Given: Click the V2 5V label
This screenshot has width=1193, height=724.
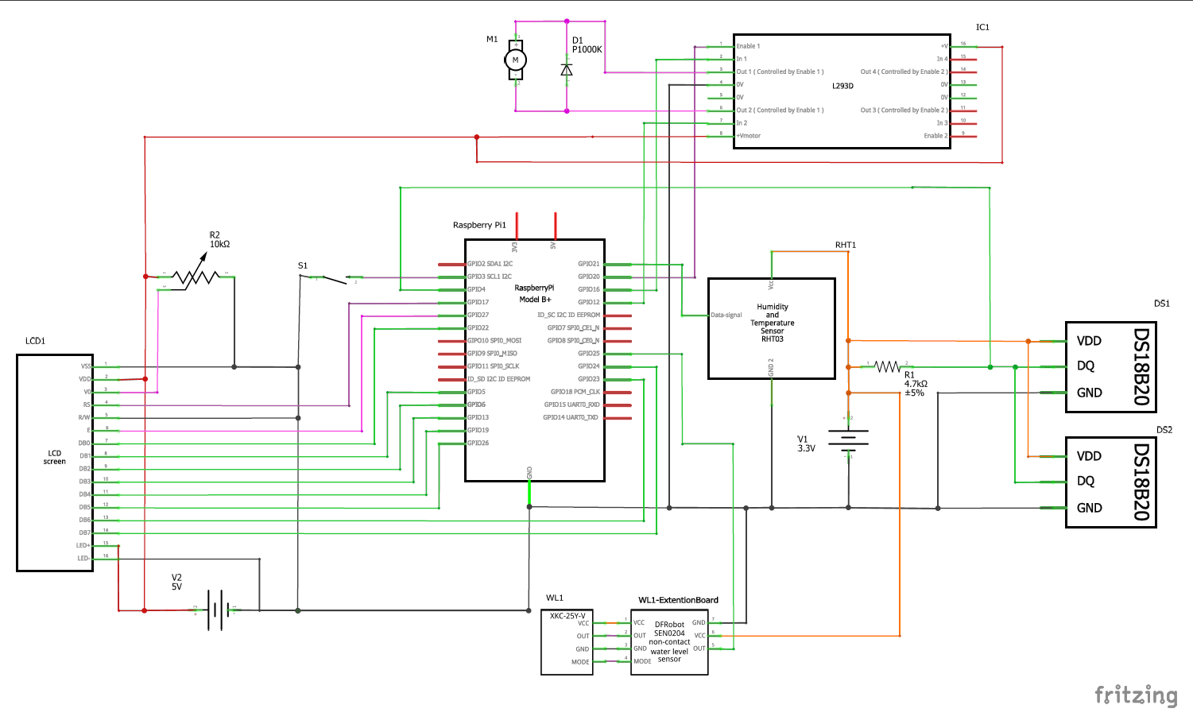Looking at the screenshot, I should (176, 582).
